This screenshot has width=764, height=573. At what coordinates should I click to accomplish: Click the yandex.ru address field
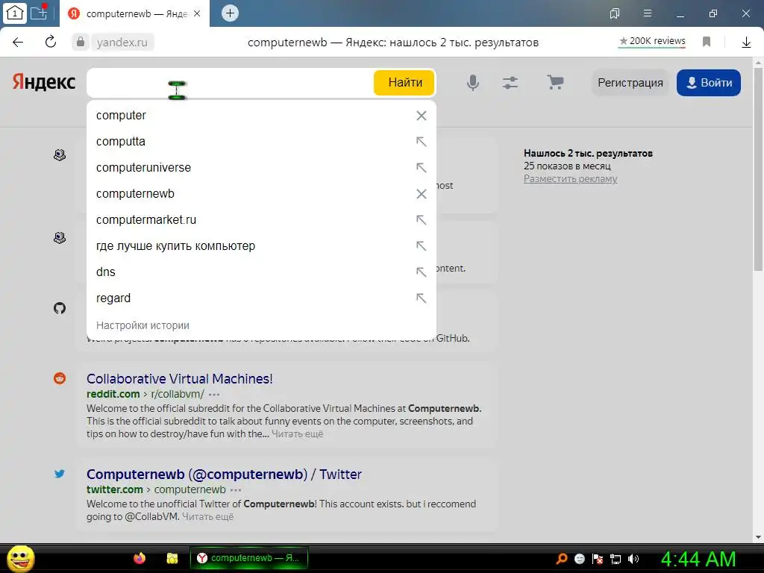[x=122, y=43]
